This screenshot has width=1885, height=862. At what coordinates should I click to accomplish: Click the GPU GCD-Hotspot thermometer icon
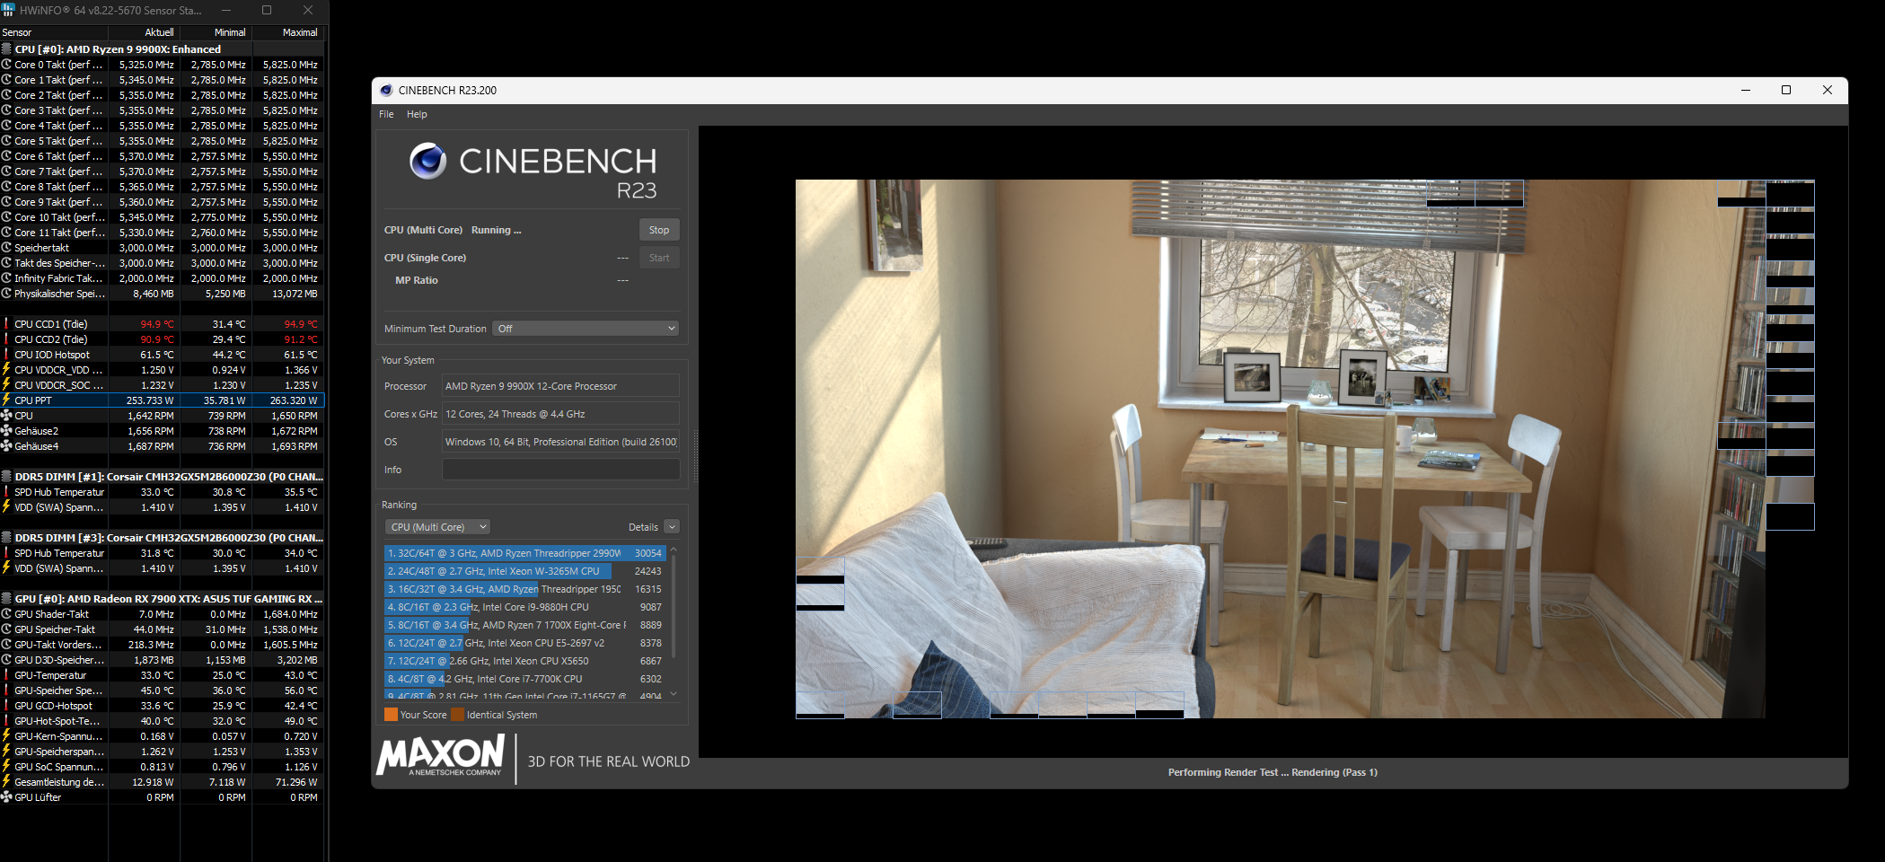point(6,706)
